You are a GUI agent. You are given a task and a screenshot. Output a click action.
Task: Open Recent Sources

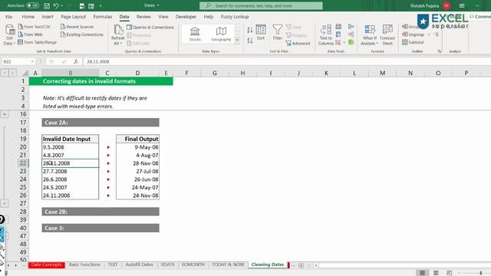pos(77,27)
